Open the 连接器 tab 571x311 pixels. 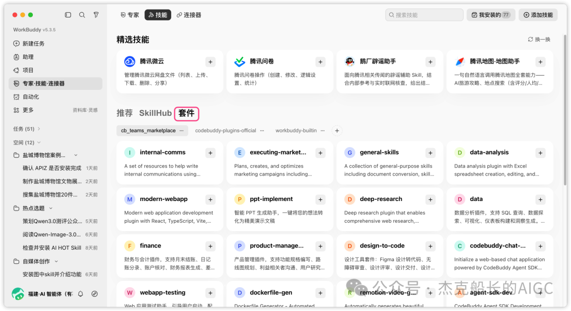[x=189, y=15]
